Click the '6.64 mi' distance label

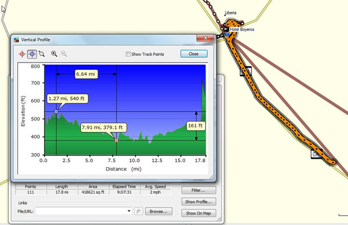(x=85, y=74)
